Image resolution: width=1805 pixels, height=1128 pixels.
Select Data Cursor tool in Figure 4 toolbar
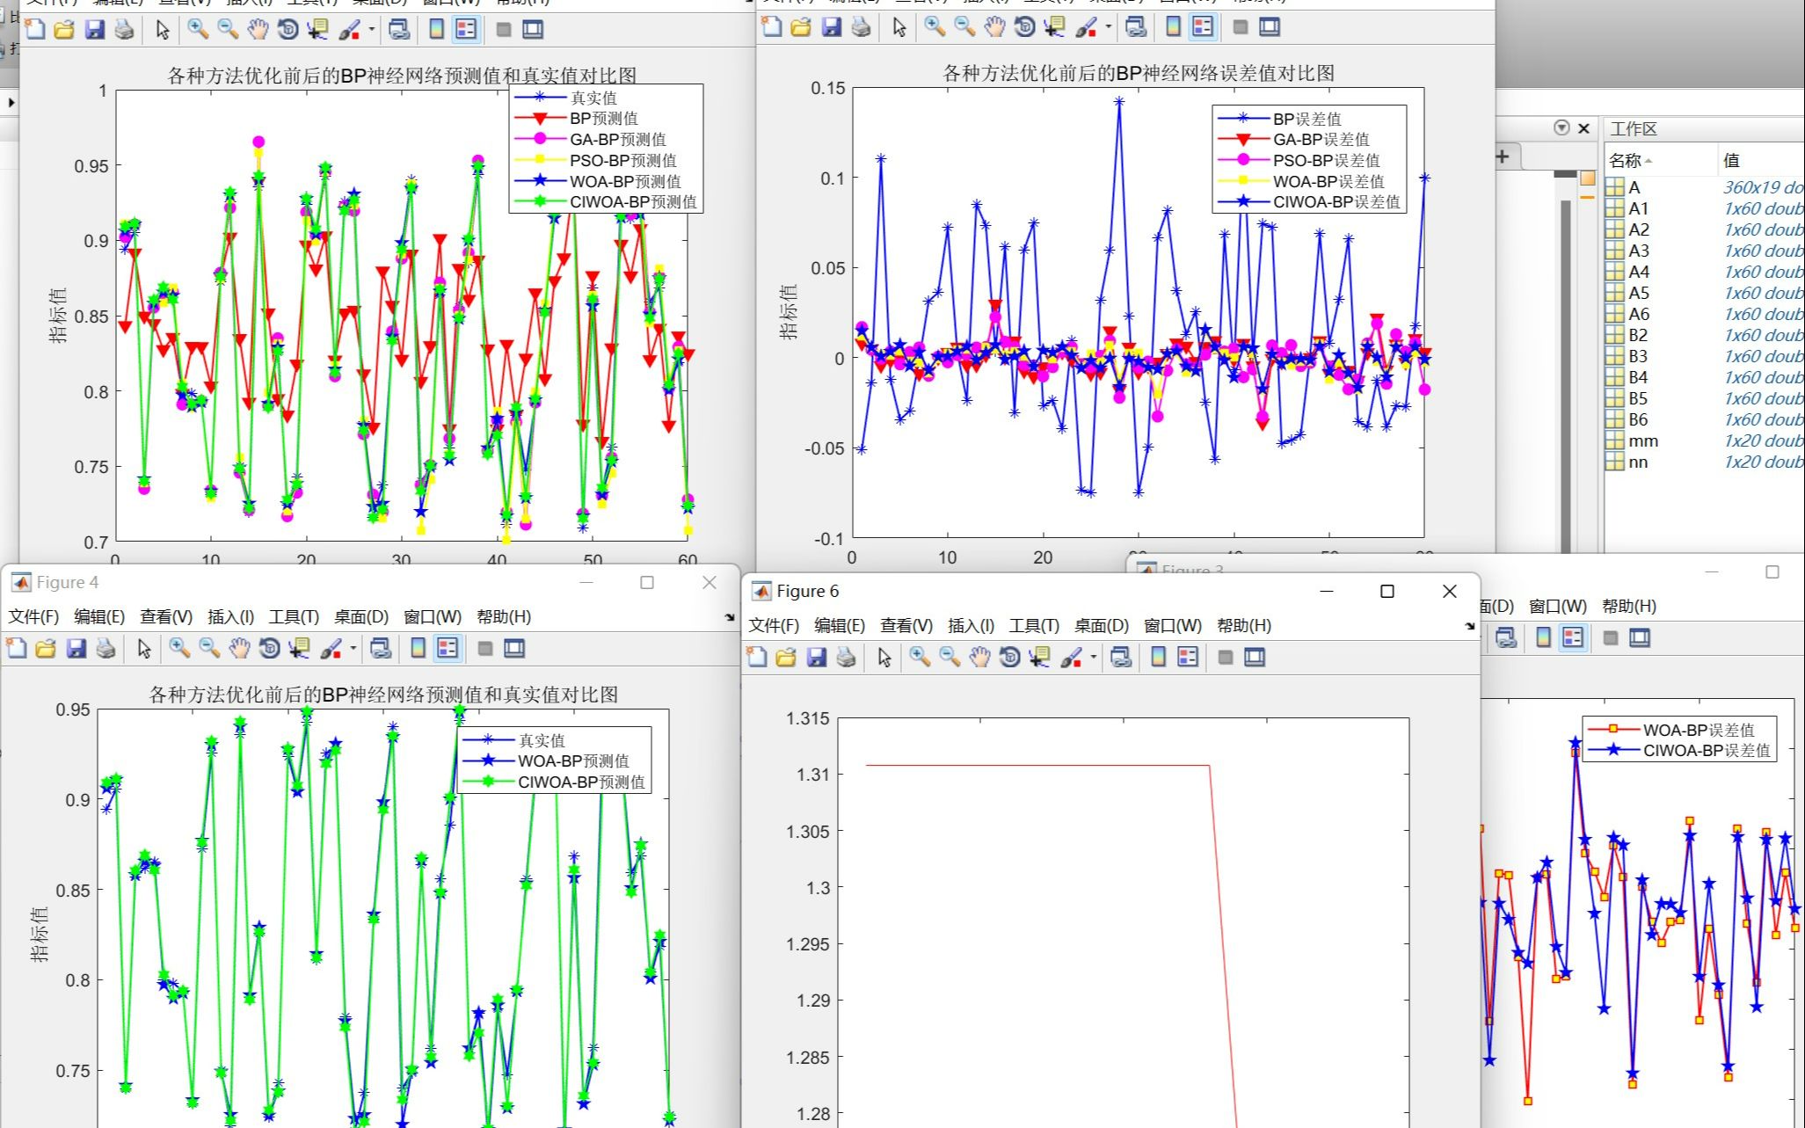(299, 649)
